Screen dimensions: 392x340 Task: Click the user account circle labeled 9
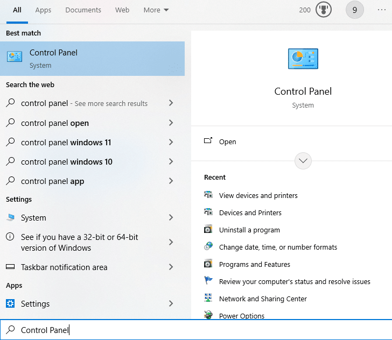355,10
